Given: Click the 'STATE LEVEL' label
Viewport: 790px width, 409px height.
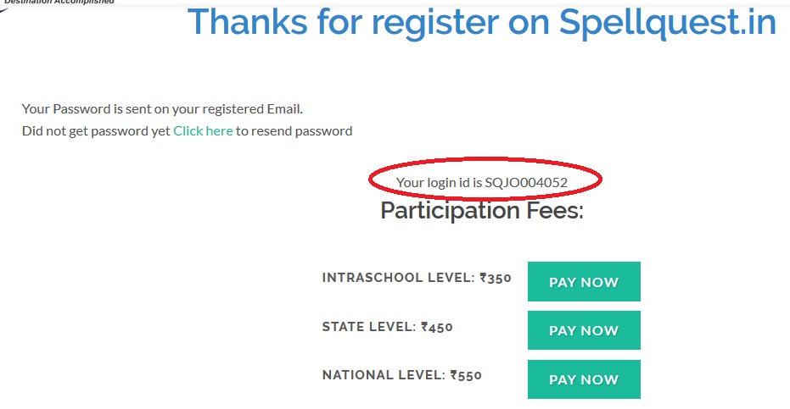Looking at the screenshot, I should [x=368, y=327].
